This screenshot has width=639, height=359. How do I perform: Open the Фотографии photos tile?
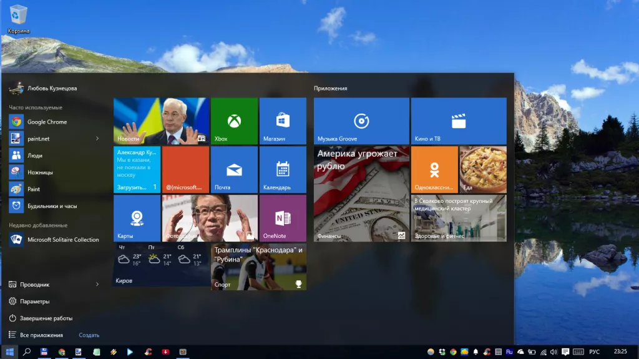[210, 218]
